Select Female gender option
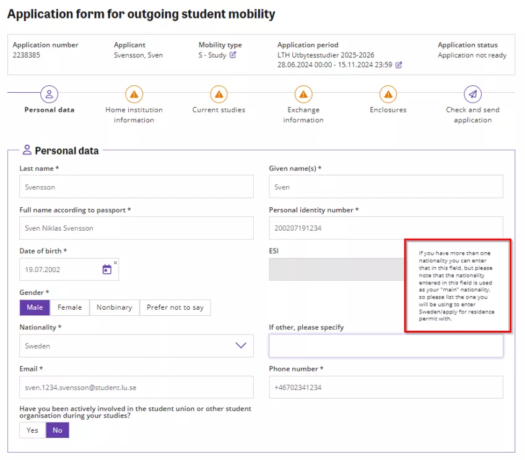 coord(70,307)
